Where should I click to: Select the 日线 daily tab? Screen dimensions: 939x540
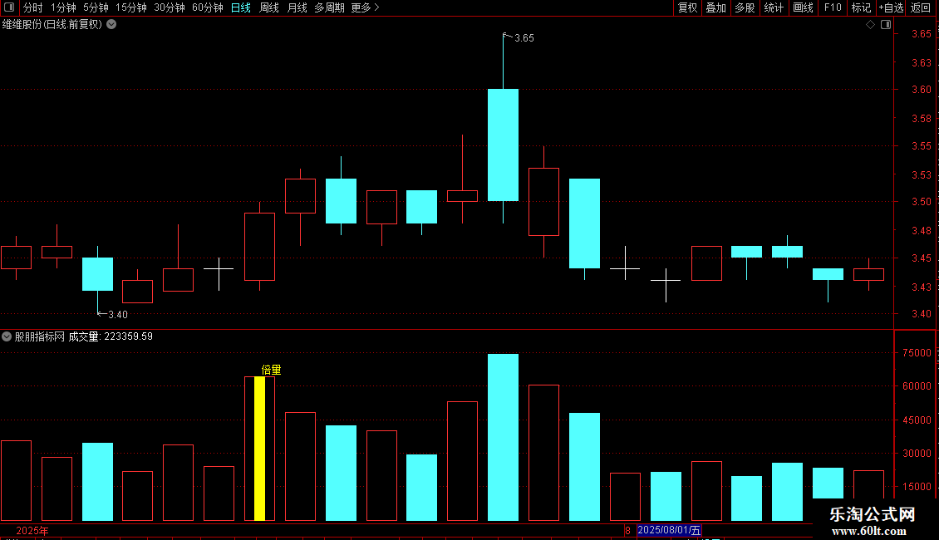(x=241, y=7)
